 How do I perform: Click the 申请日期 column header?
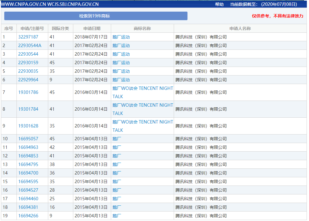92,28
